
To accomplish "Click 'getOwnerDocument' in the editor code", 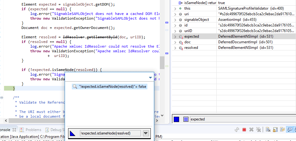I will [90, 28].
